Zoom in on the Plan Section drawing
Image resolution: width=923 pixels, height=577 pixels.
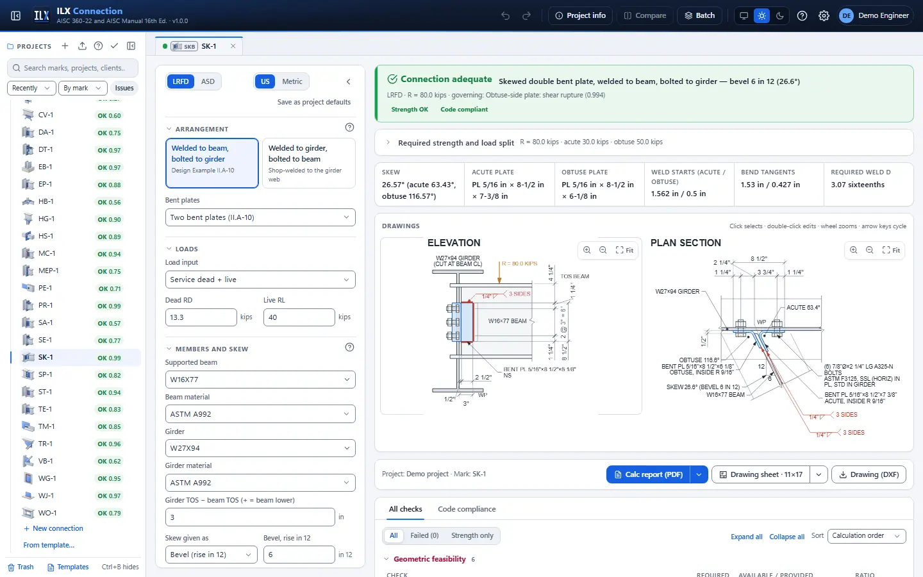(x=854, y=250)
